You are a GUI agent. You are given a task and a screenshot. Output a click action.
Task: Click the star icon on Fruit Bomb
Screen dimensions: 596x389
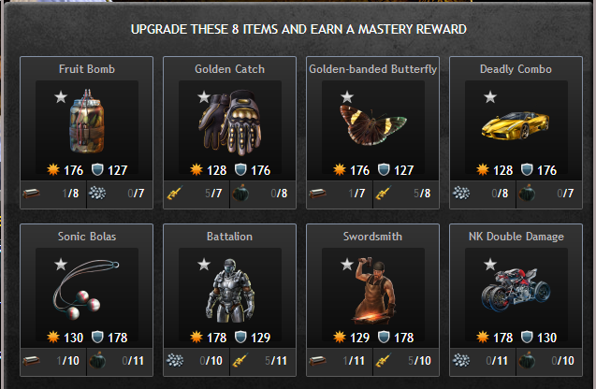61,97
